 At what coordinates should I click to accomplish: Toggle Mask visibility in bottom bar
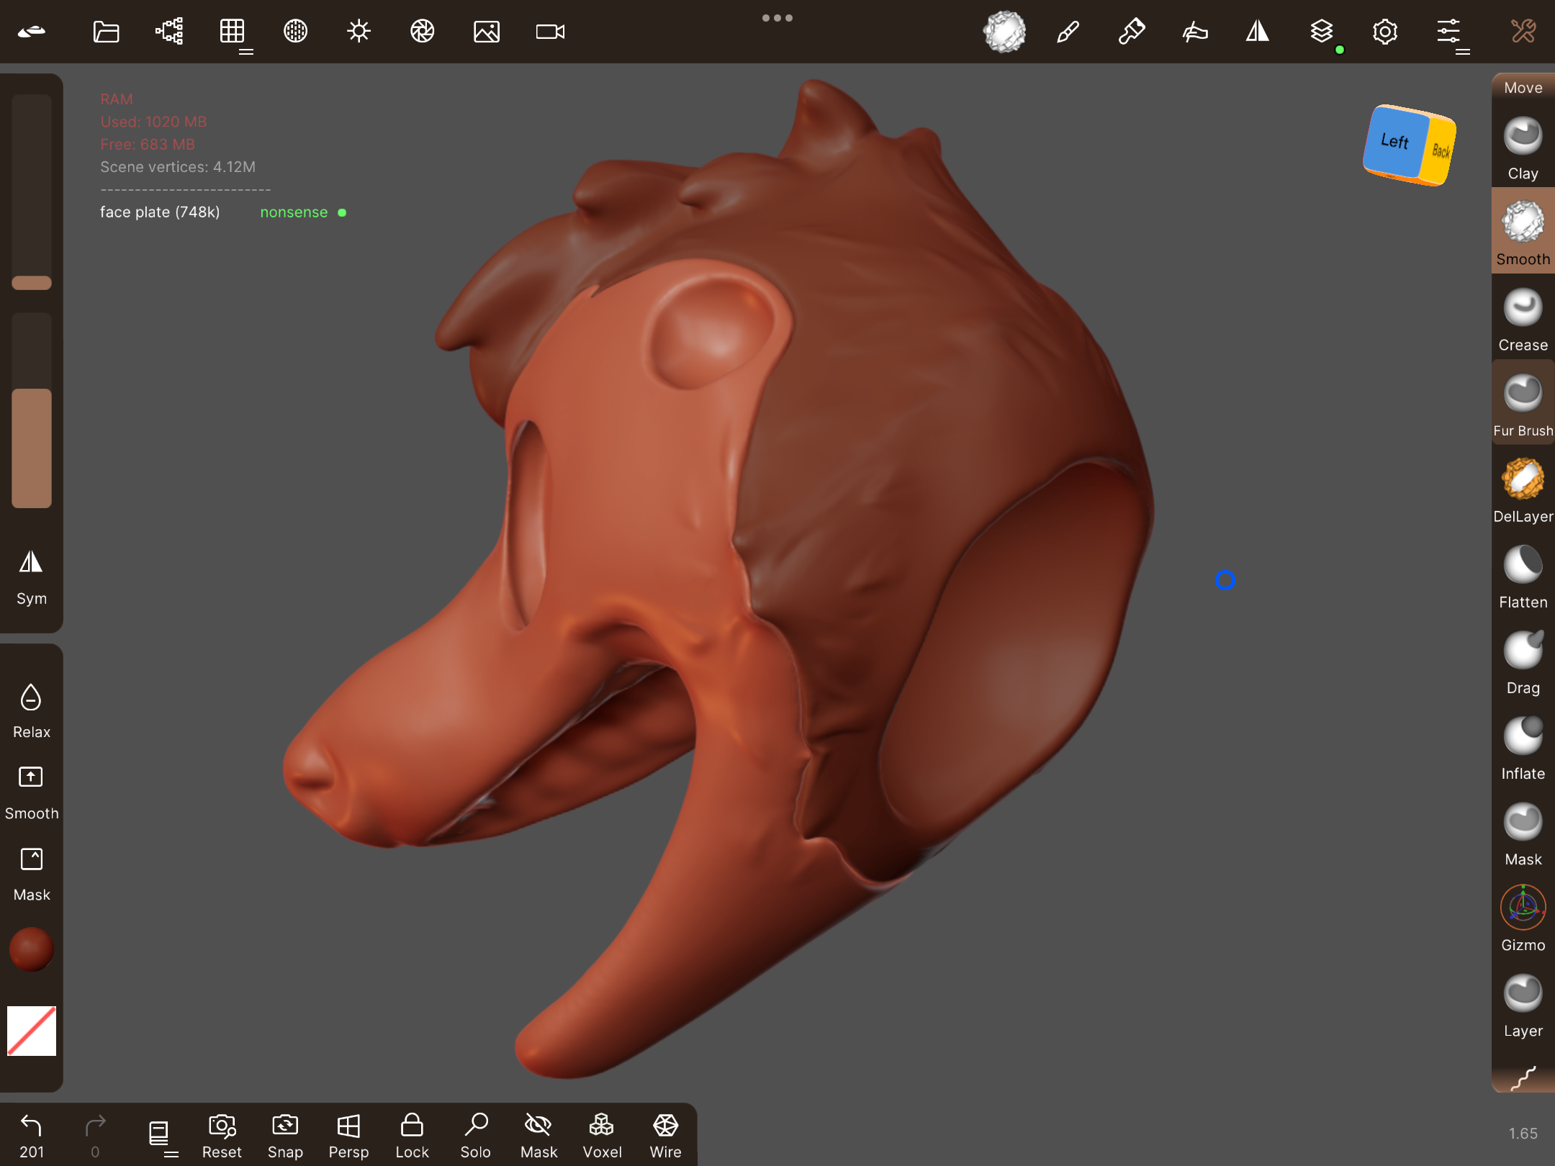[x=538, y=1136]
